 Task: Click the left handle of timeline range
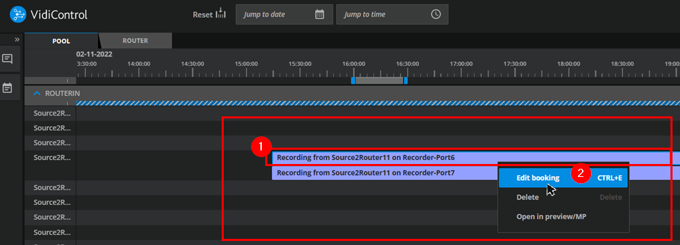coord(353,80)
